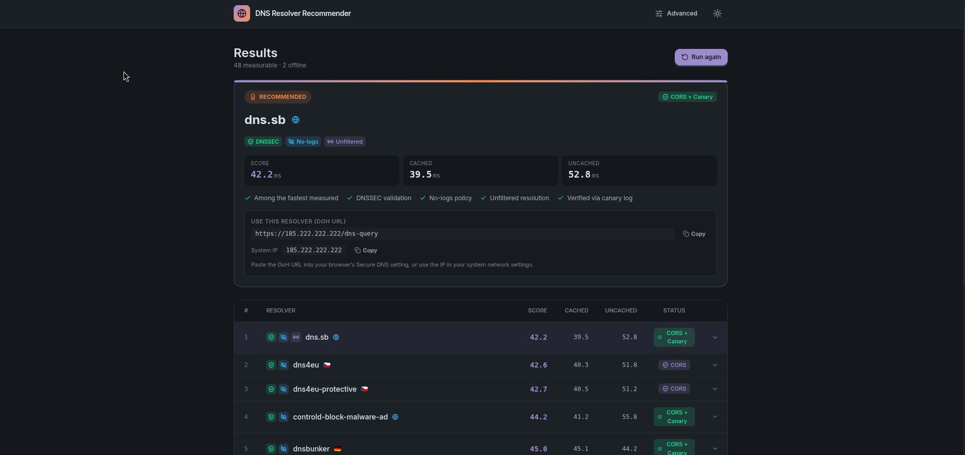965x455 pixels.
Task: Click the STATUS column header
Action: tap(674, 310)
